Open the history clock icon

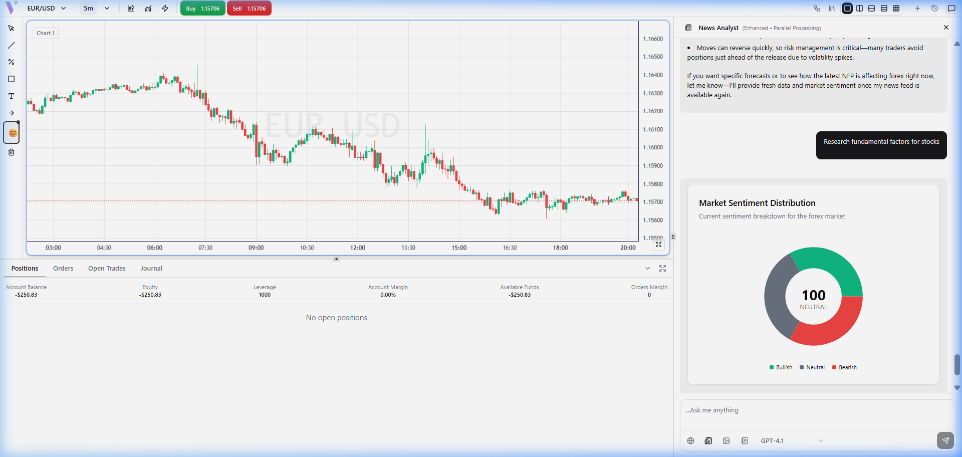pyautogui.click(x=934, y=9)
